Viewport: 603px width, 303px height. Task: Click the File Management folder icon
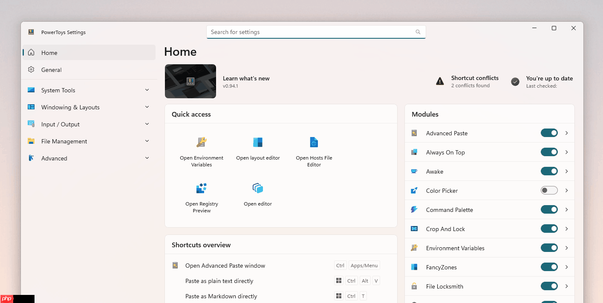pos(31,141)
